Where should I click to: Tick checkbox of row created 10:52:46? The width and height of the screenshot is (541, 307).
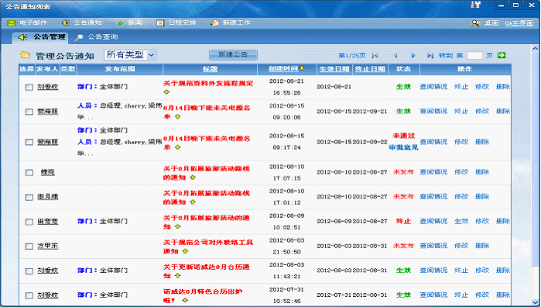coord(29,295)
